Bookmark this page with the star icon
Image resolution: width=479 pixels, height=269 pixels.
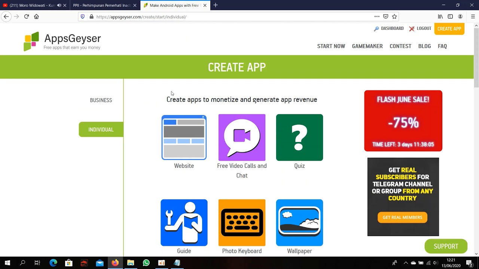394,16
